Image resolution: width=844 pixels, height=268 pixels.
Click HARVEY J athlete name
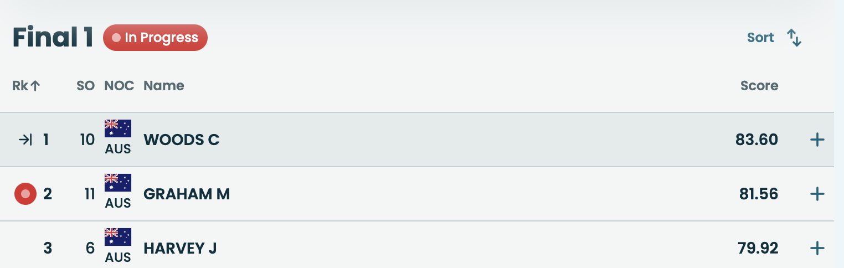point(179,249)
